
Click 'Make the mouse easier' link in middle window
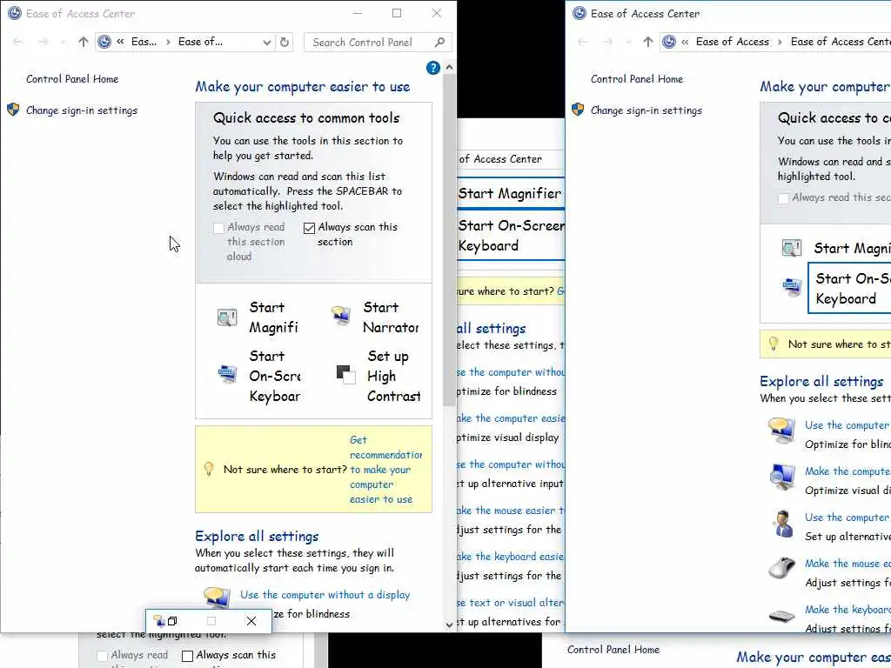(x=510, y=511)
